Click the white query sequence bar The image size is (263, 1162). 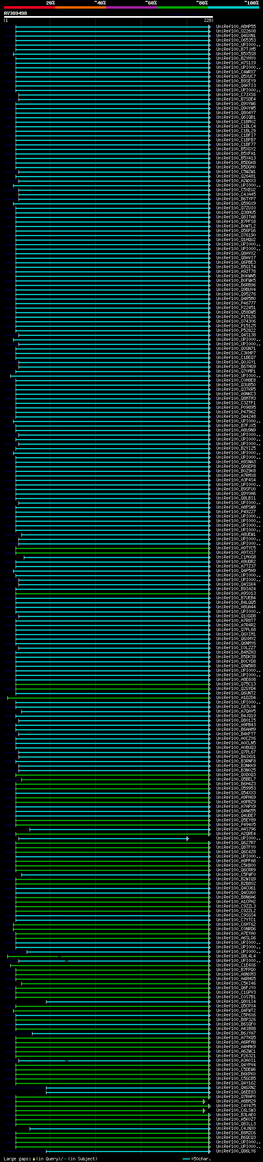coord(108,17)
